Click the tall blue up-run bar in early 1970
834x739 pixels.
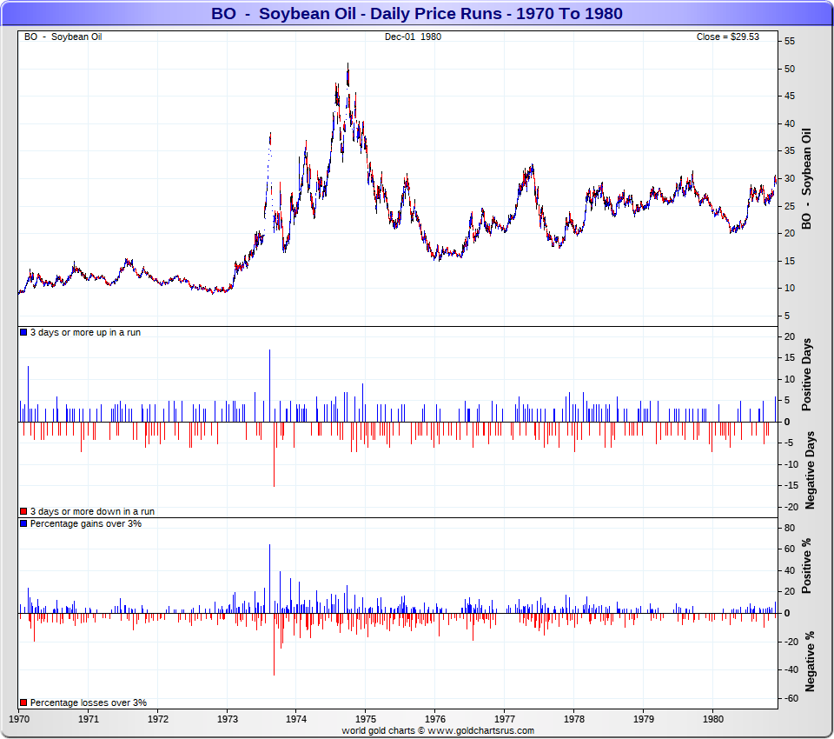(28, 394)
